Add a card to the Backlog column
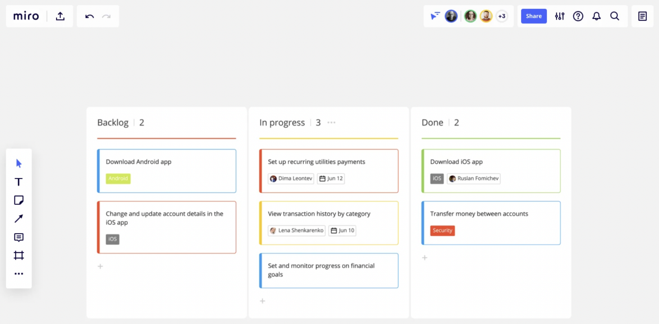The width and height of the screenshot is (659, 324). pyautogui.click(x=100, y=266)
